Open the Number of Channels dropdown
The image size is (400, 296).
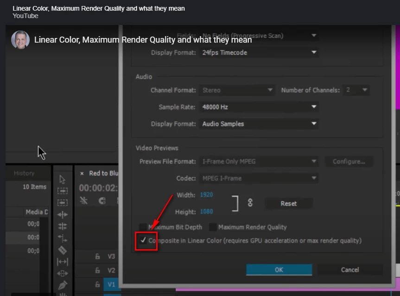tap(356, 90)
